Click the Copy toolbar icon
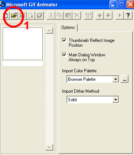Viewport: 134px width, 155px height. coord(59,16)
